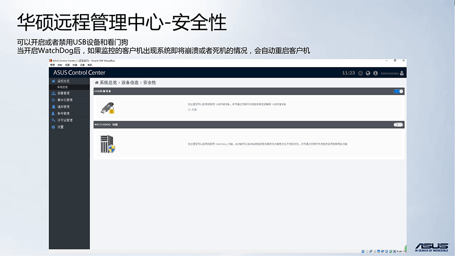Click the ASUS Control Center header title
The width and height of the screenshot is (455, 256).
pyautogui.click(x=79, y=73)
